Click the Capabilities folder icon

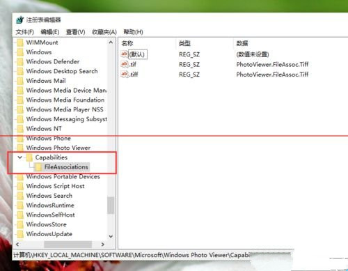tap(29, 157)
